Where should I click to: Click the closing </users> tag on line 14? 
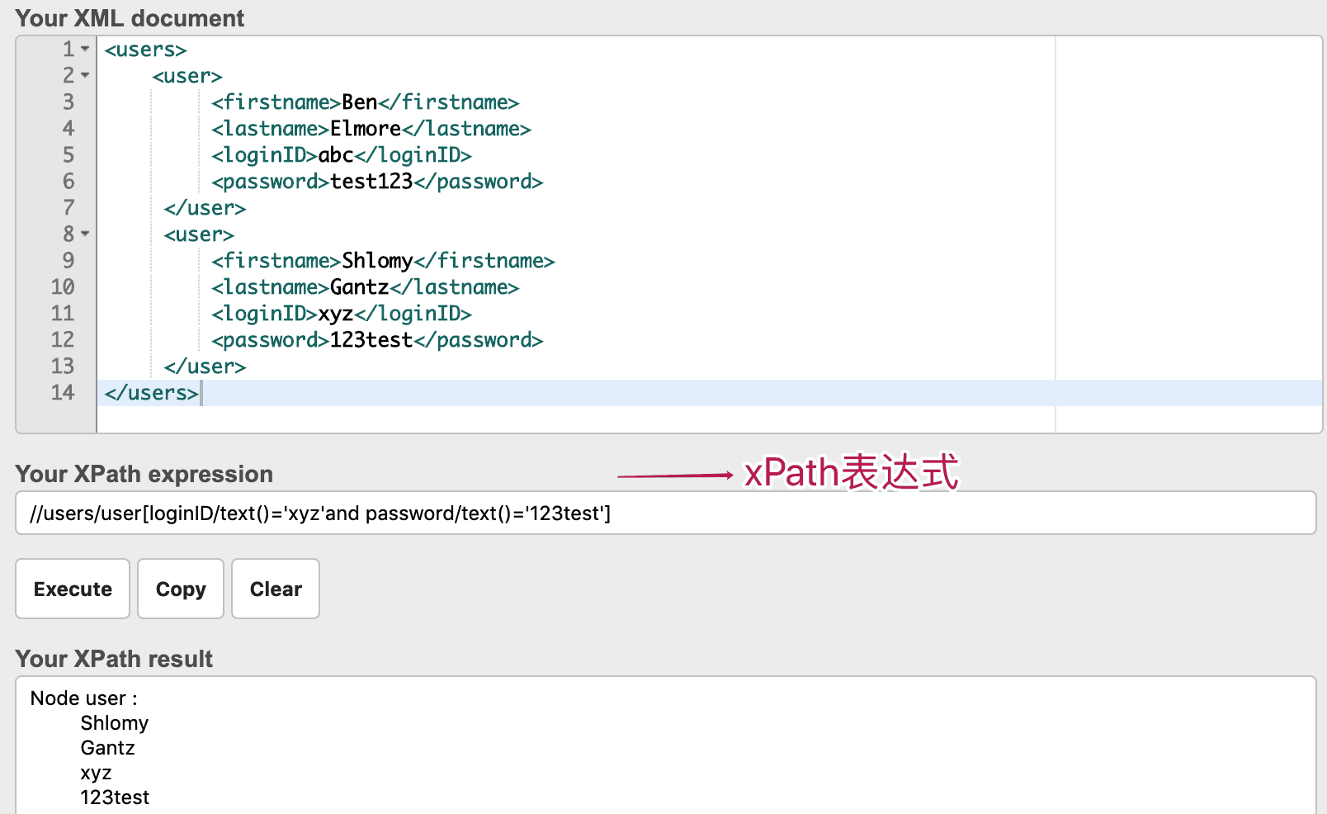(151, 393)
